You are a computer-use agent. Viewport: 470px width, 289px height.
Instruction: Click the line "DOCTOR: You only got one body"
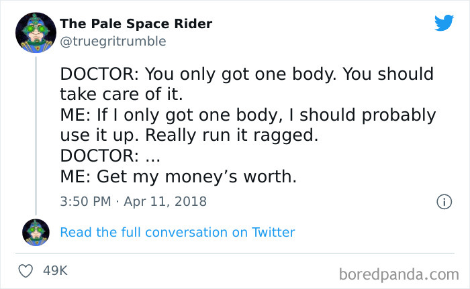tap(246, 74)
